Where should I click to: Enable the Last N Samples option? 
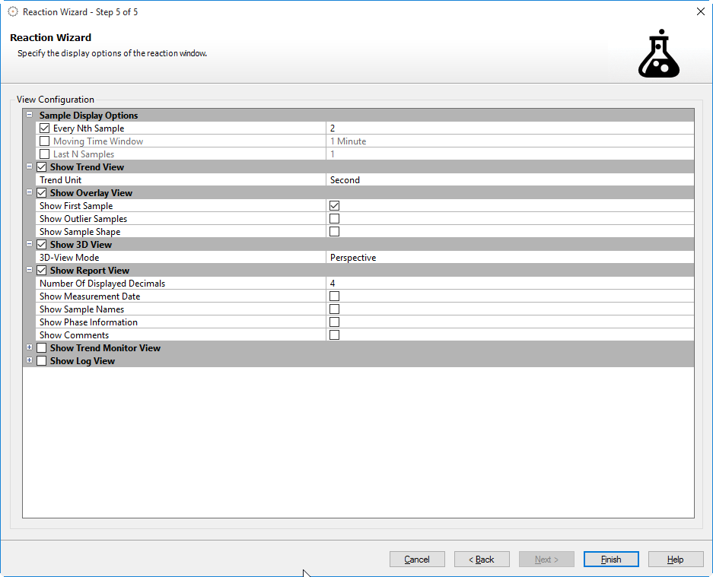click(45, 154)
